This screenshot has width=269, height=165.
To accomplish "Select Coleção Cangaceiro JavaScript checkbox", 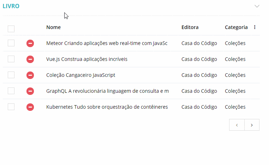I will (x=11, y=75).
